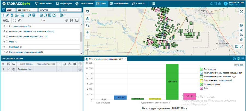Open the map search magnifier tool
246x111 pixels.
click(x=87, y=25)
